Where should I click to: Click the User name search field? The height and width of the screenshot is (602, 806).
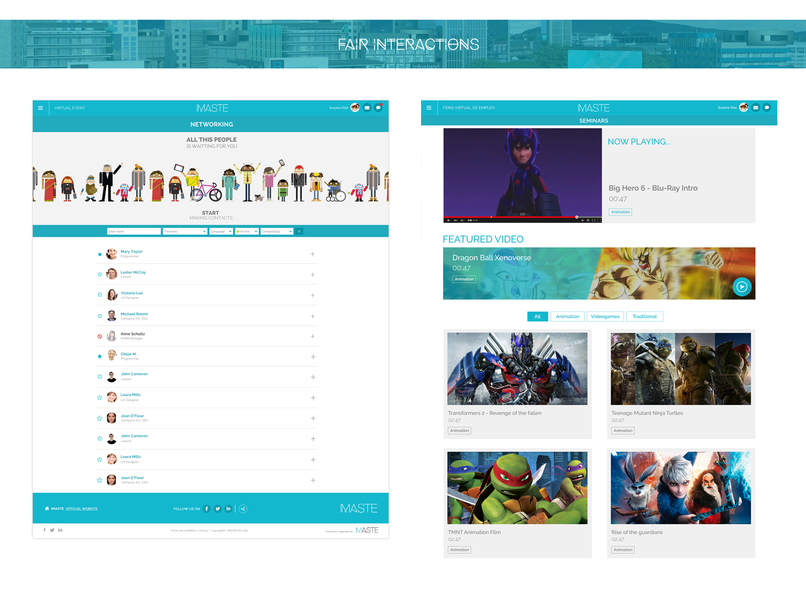(133, 231)
